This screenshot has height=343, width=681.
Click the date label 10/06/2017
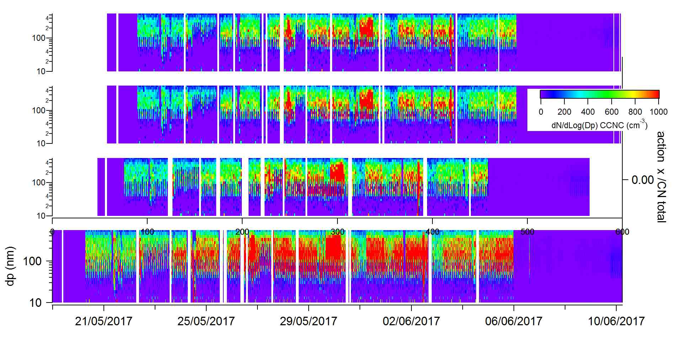point(616,321)
